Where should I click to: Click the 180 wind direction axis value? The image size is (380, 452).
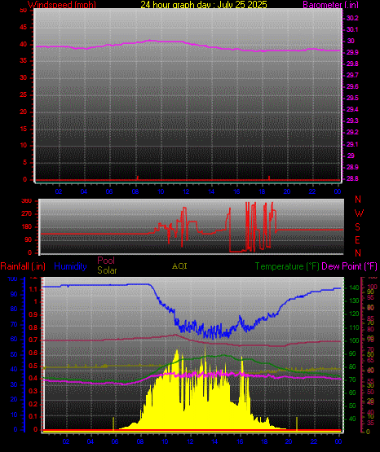tap(27, 227)
